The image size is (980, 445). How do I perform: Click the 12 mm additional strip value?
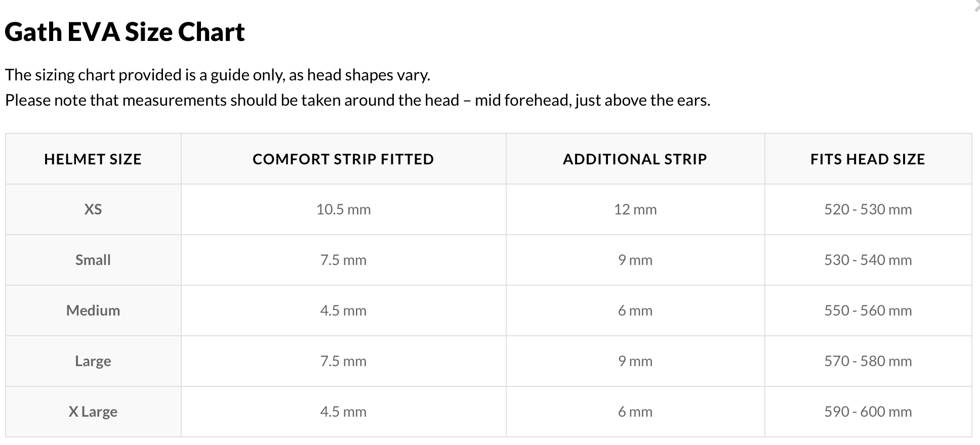pos(635,209)
